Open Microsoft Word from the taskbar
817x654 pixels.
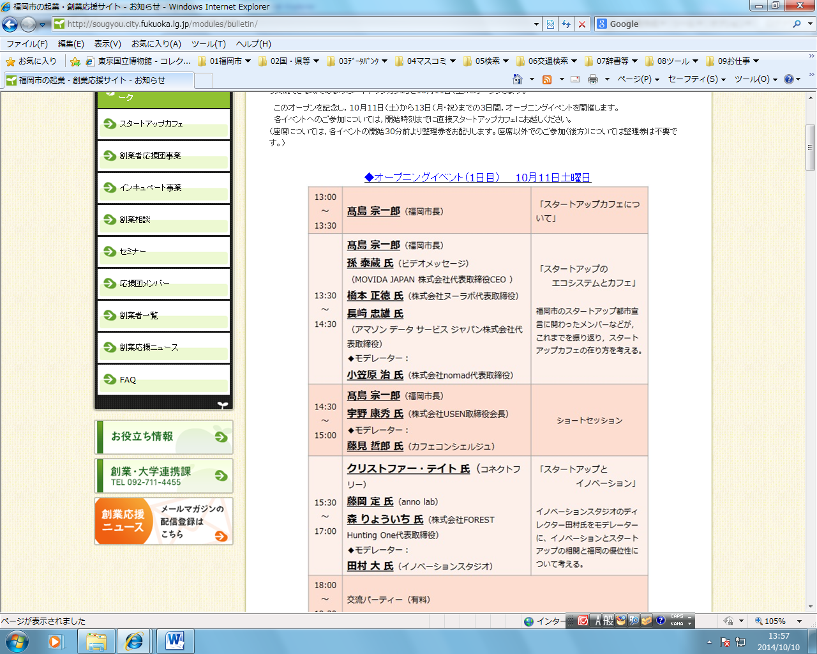pyautogui.click(x=175, y=641)
